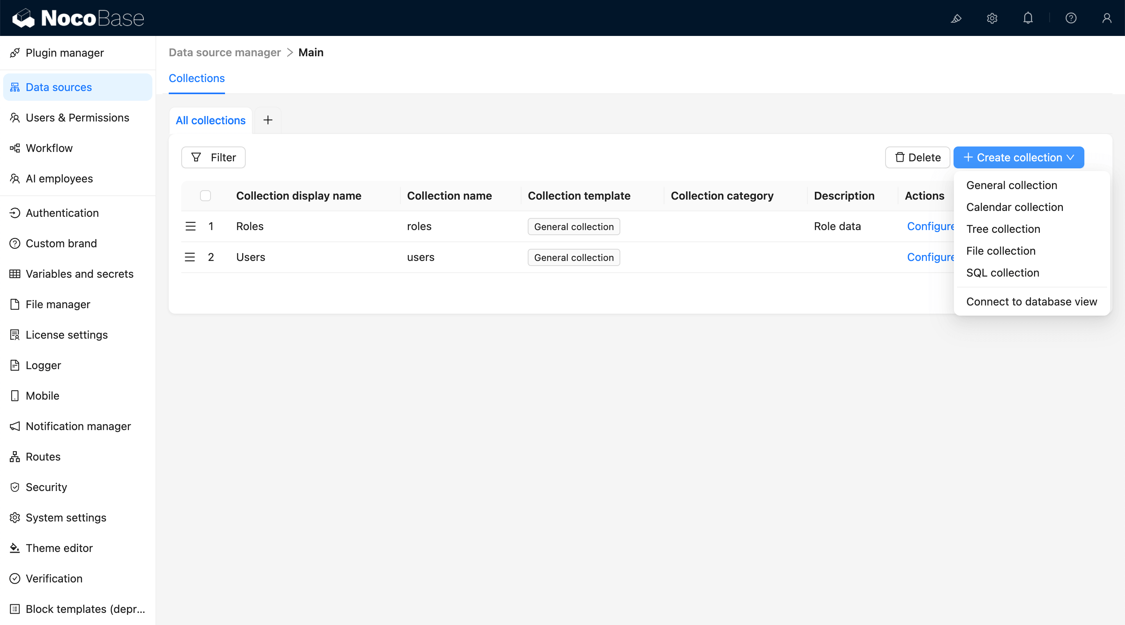Open the settings gear in the top bar
Screen dimensions: 1125x625
pos(992,18)
